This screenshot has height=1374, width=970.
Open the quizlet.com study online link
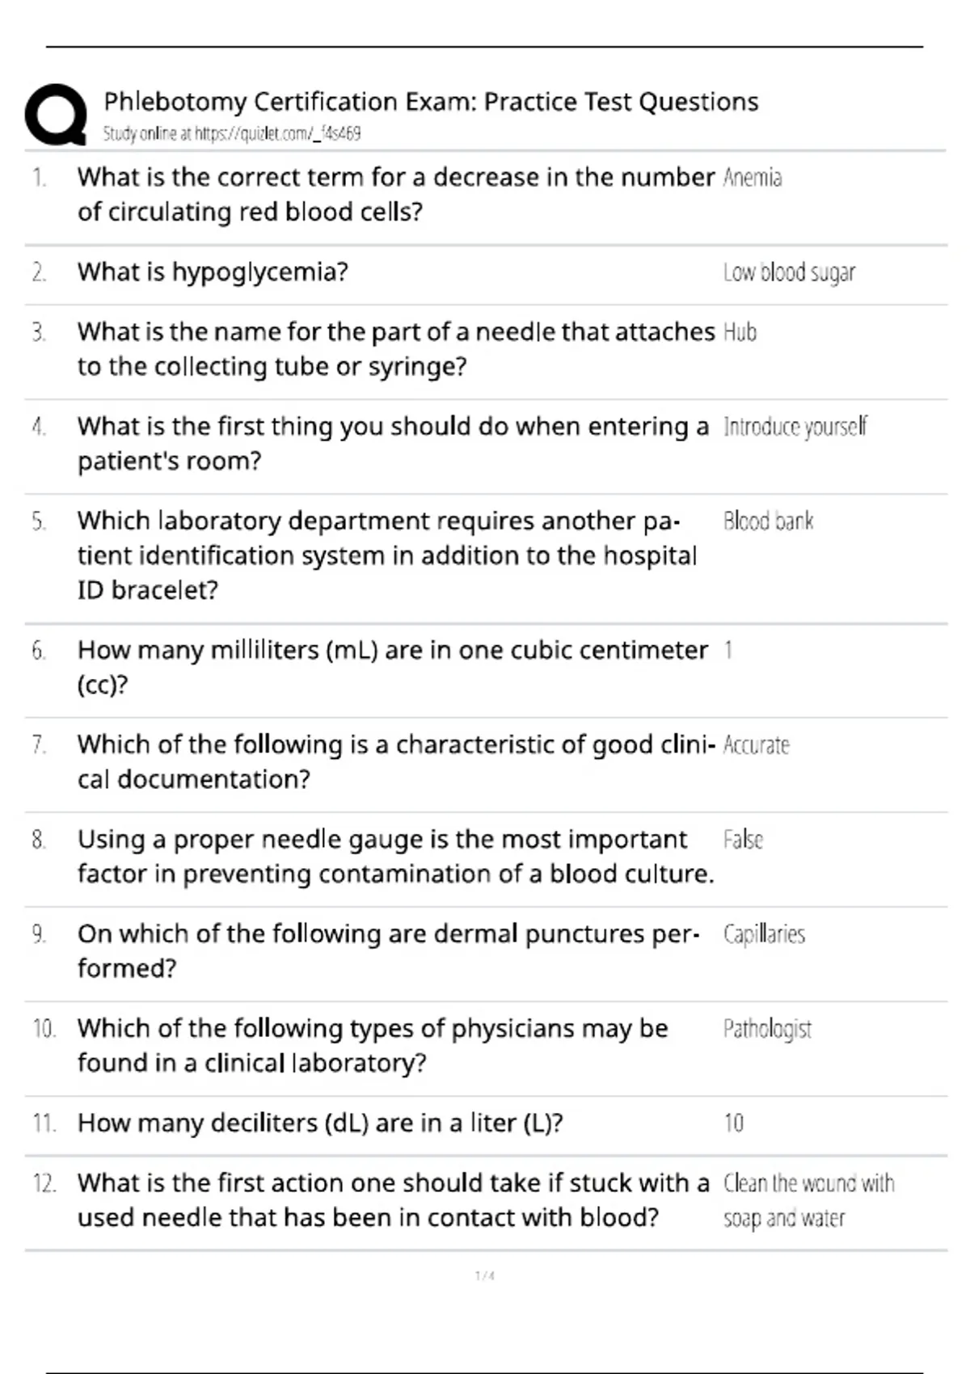232,133
